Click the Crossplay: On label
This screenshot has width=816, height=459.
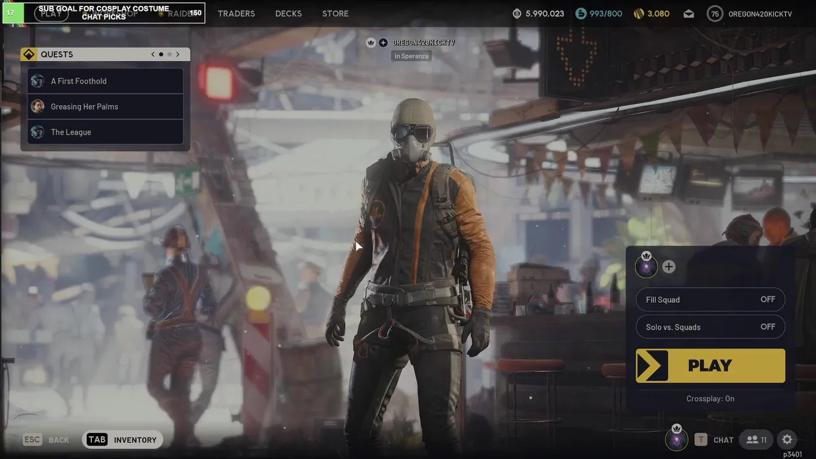[710, 398]
